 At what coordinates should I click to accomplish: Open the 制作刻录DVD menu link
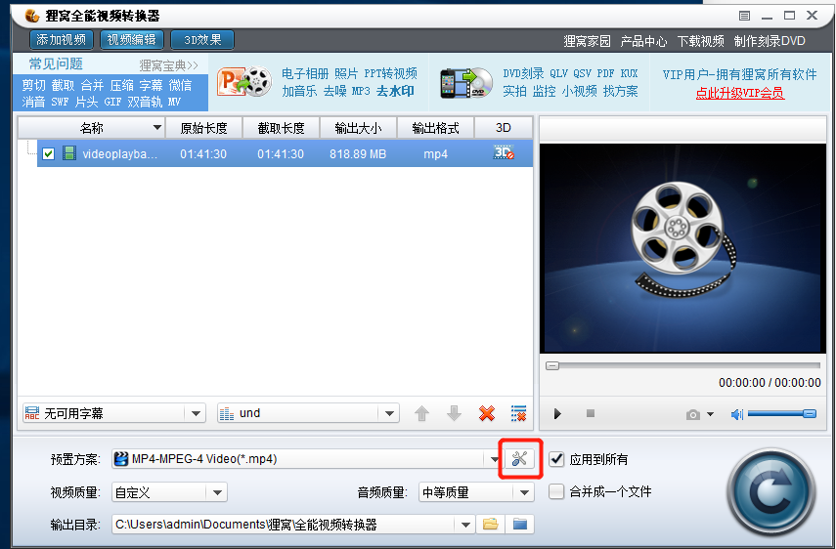tap(770, 41)
